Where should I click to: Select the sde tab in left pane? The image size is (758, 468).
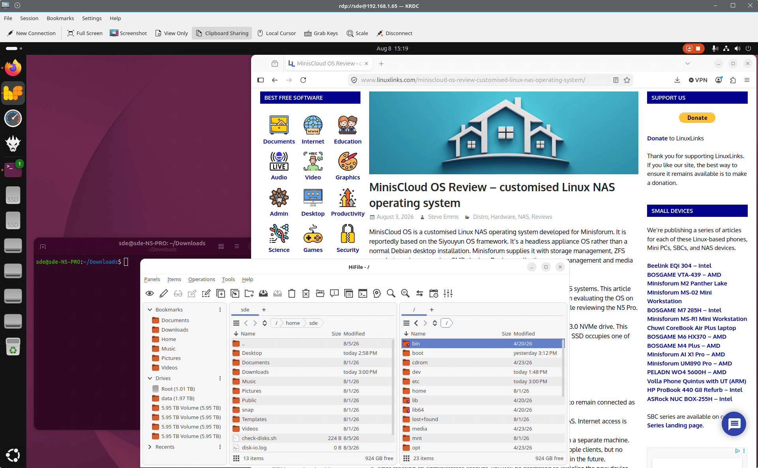coord(245,310)
